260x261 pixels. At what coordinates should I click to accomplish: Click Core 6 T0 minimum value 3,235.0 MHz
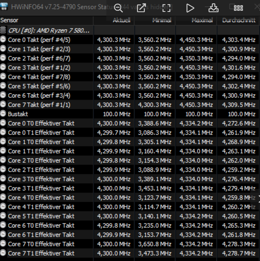pyautogui.click(x=155, y=226)
